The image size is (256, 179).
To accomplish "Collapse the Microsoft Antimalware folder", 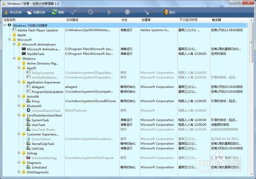I will [14, 44].
